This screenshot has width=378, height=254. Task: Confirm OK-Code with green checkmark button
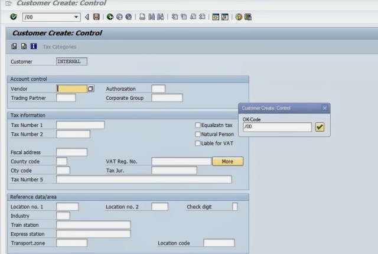(x=320, y=127)
